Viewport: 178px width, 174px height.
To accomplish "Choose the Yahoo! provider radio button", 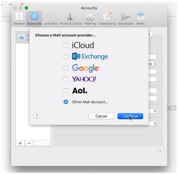I will pyautogui.click(x=66, y=79).
